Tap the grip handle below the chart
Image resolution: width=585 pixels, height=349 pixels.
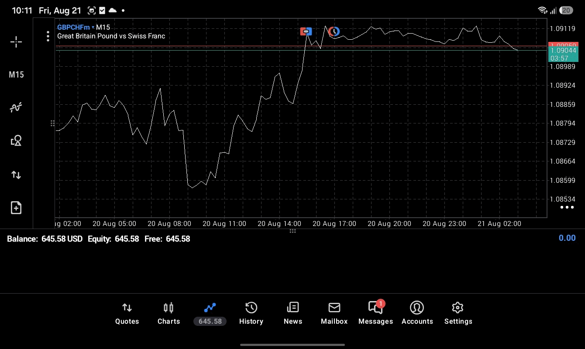292,231
